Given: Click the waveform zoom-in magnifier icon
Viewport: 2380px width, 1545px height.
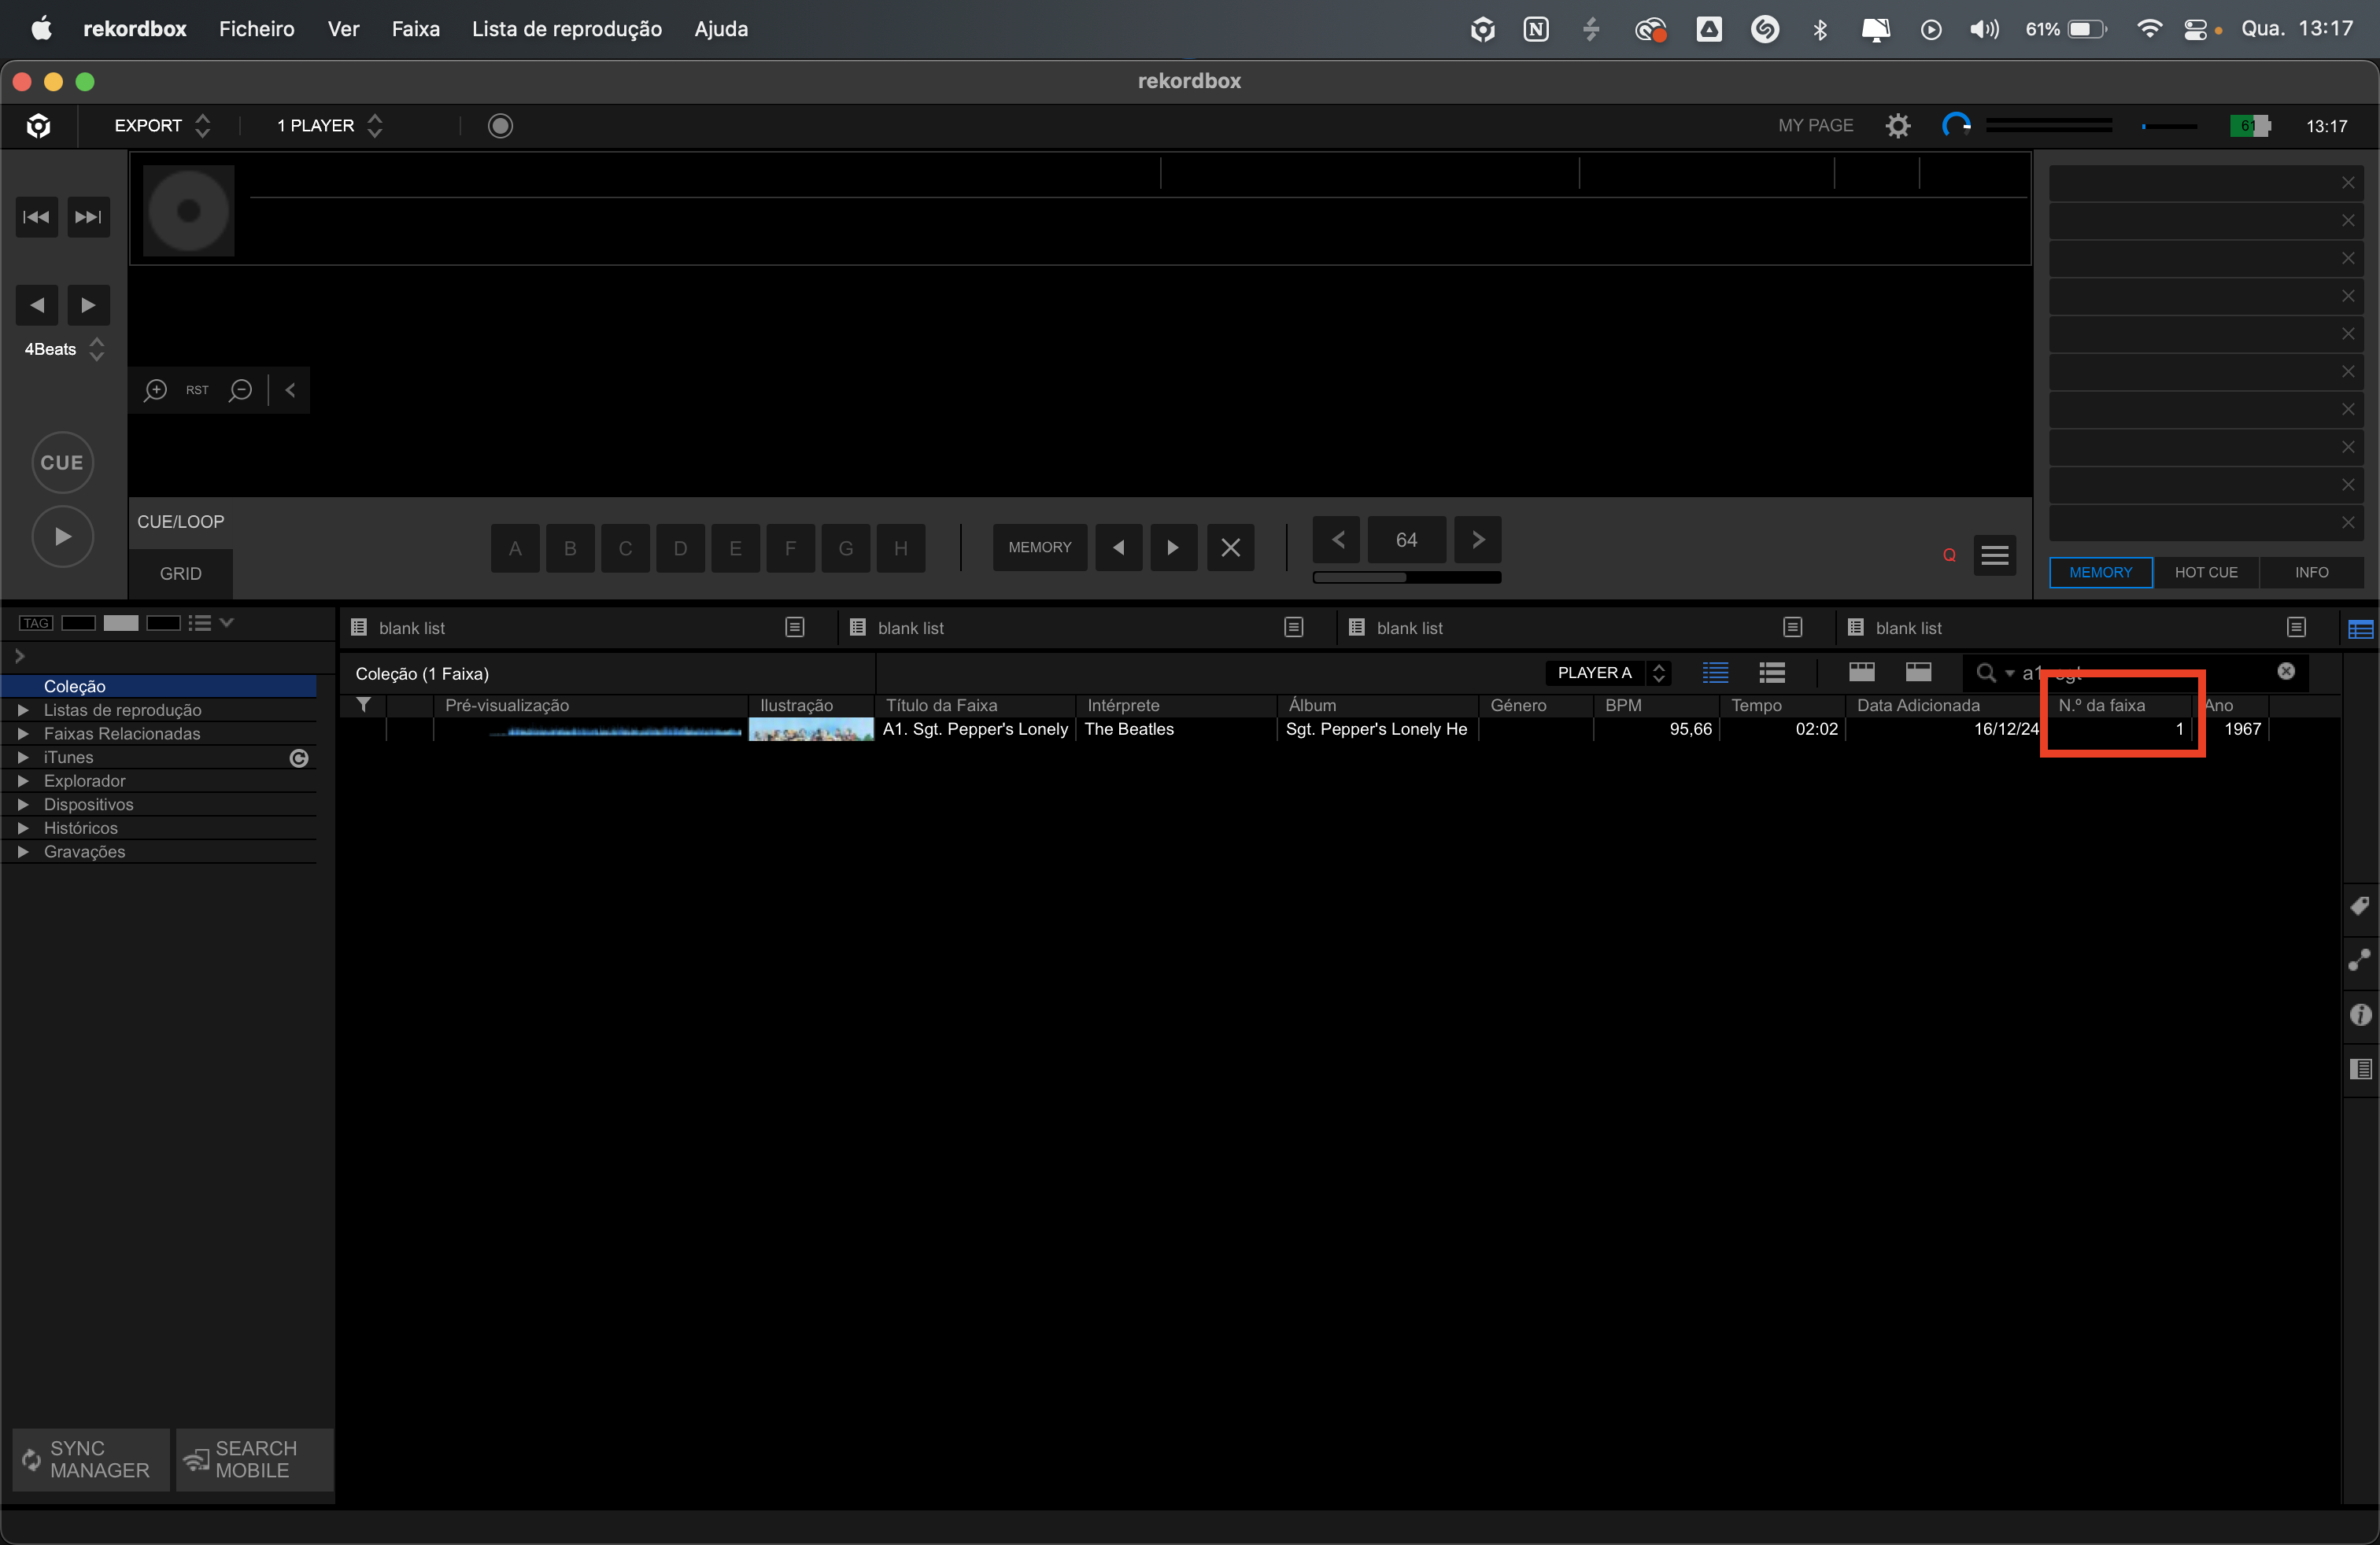Looking at the screenshot, I should (155, 389).
